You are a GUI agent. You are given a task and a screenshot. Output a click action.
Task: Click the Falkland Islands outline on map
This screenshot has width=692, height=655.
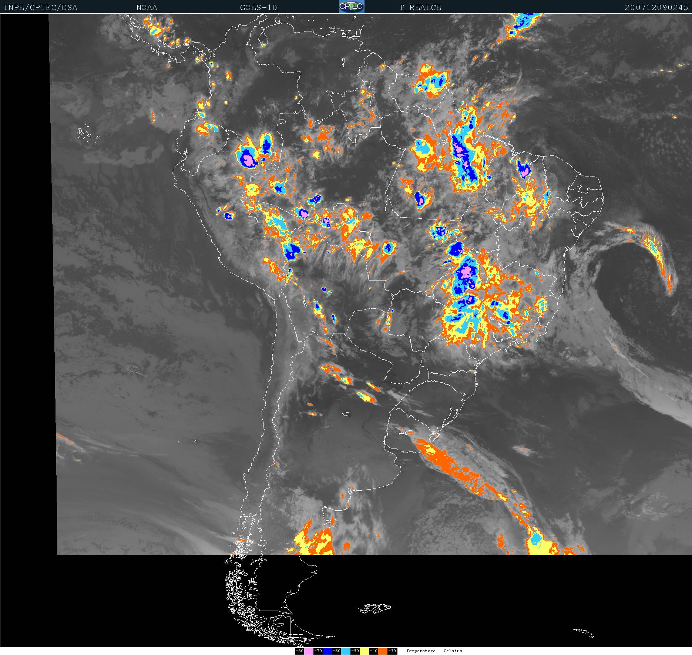[374, 608]
